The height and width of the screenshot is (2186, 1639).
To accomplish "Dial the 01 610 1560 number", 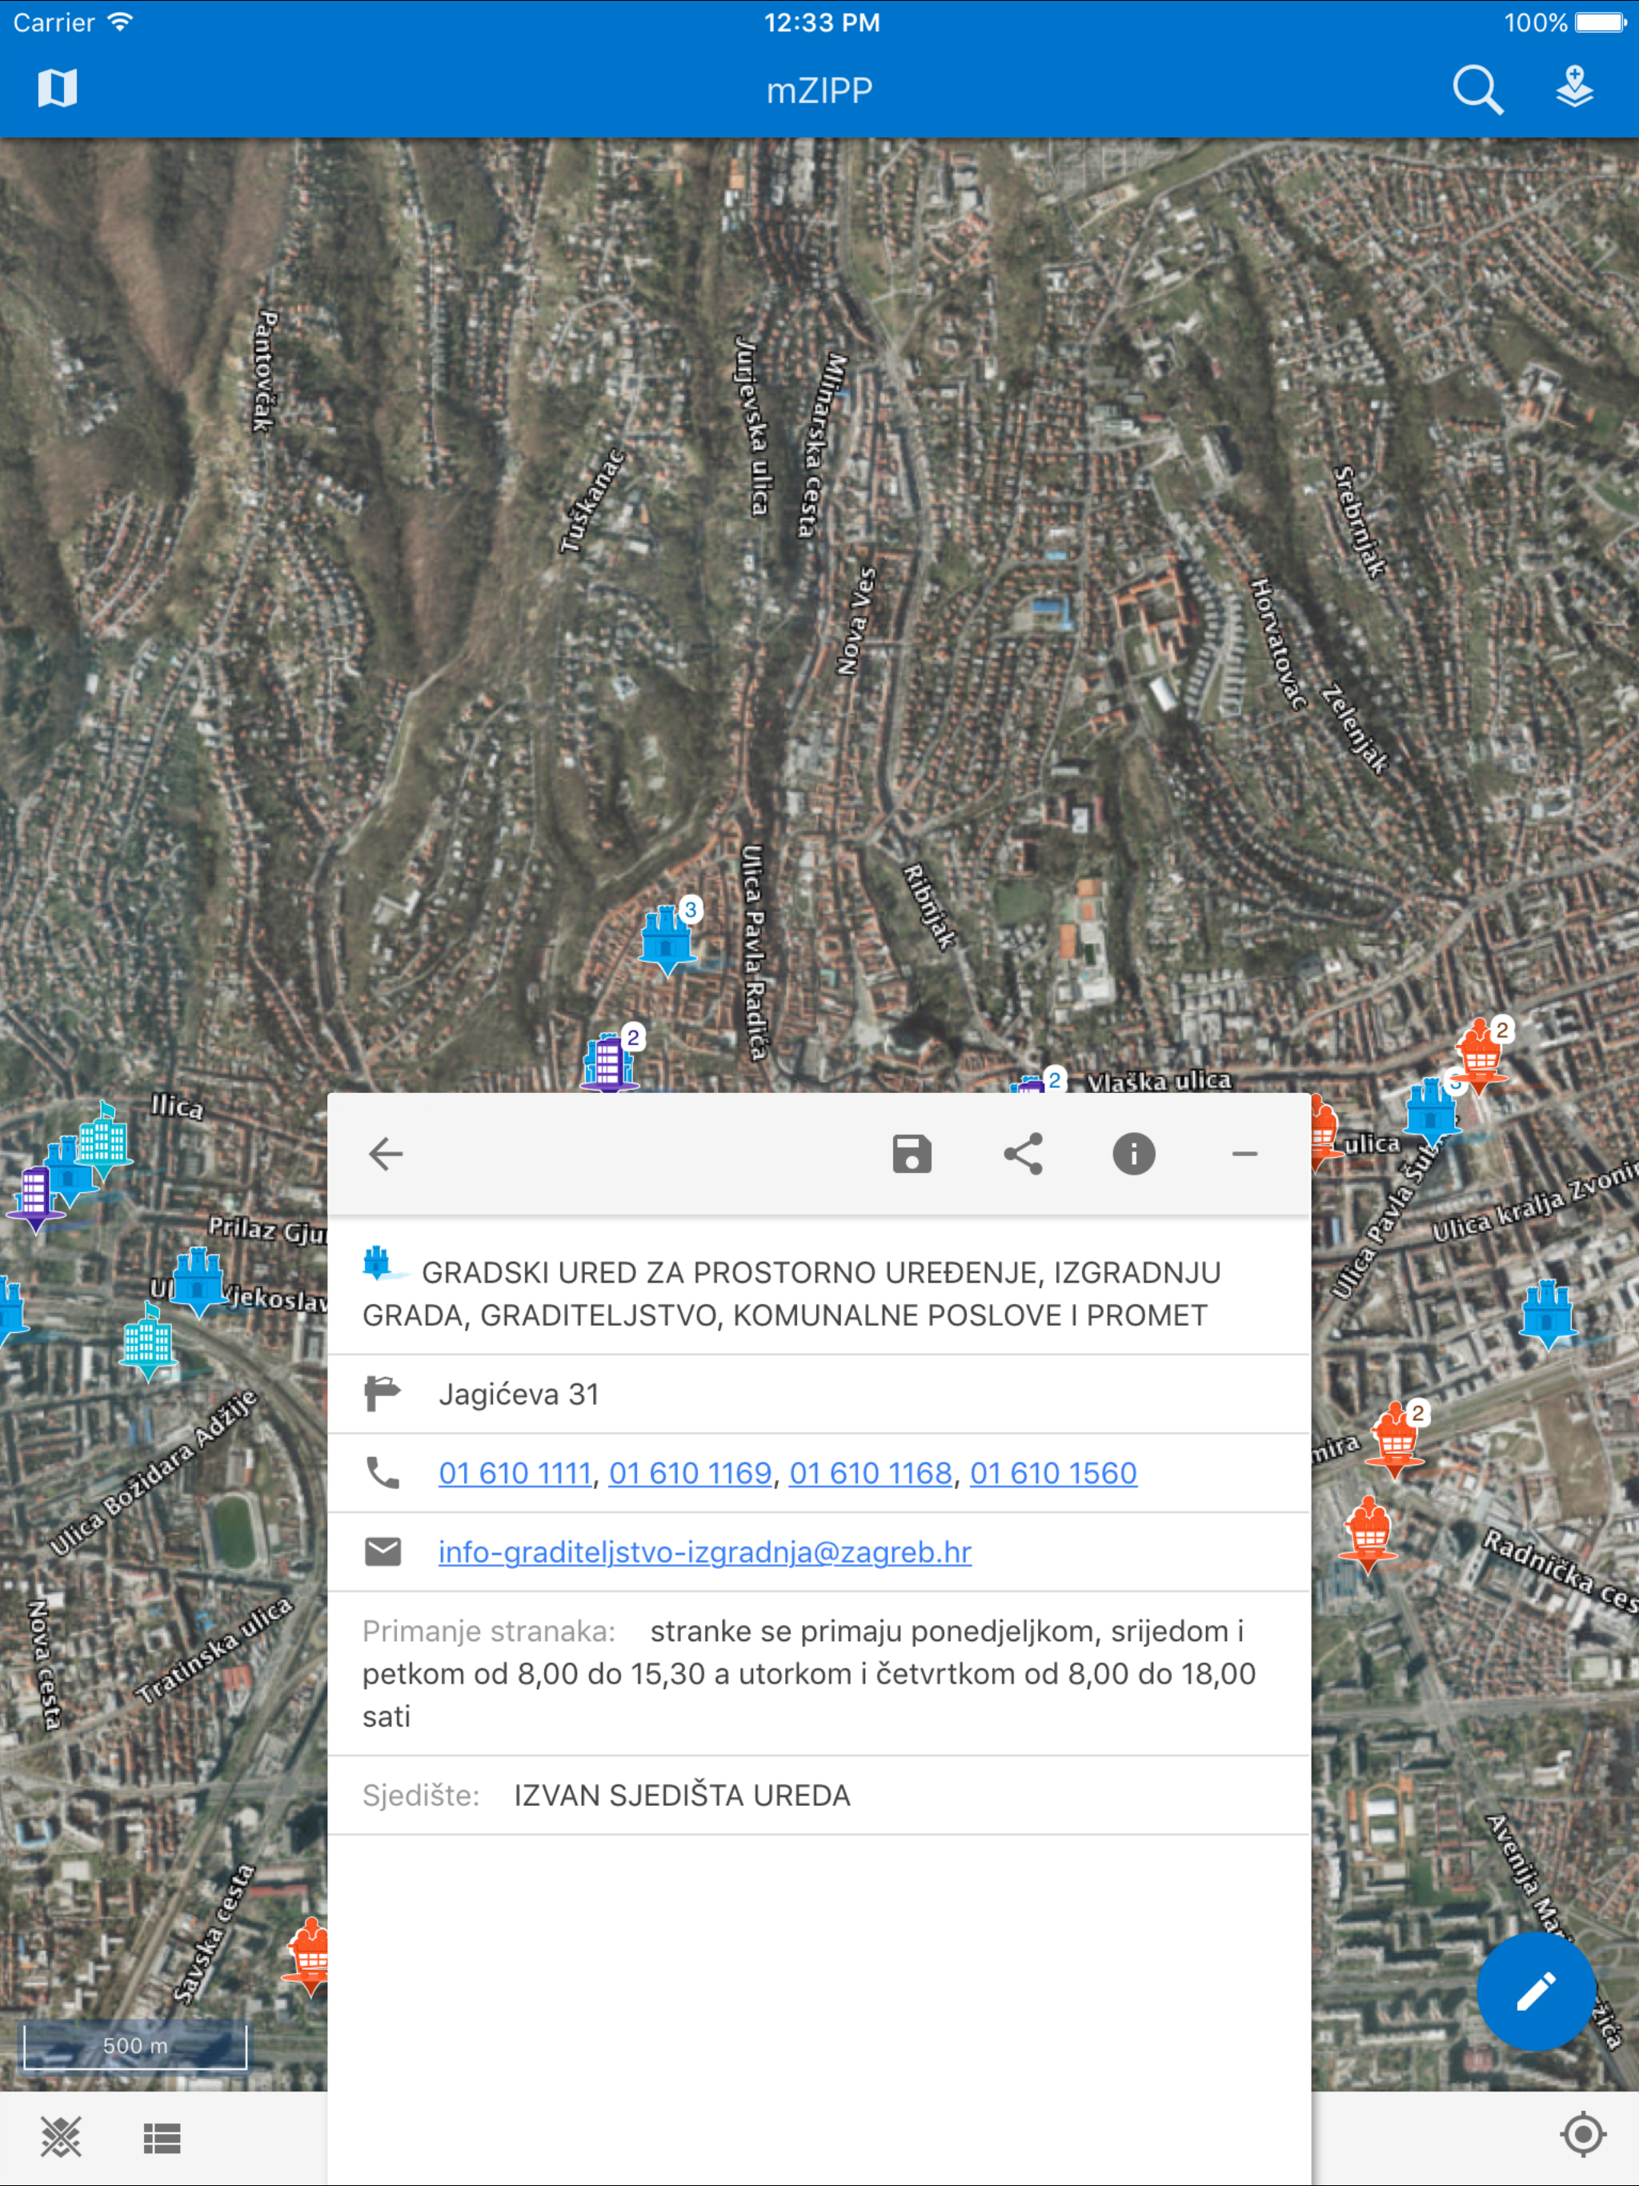I will (1053, 1472).
